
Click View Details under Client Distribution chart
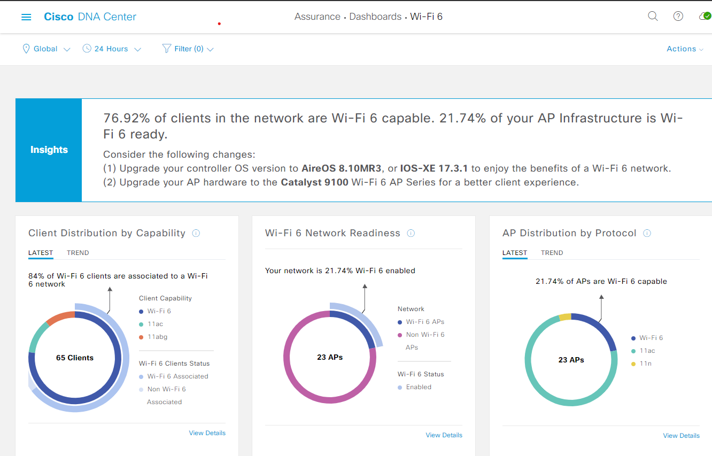click(x=207, y=433)
